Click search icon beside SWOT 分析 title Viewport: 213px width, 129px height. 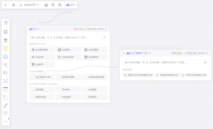[150, 53]
